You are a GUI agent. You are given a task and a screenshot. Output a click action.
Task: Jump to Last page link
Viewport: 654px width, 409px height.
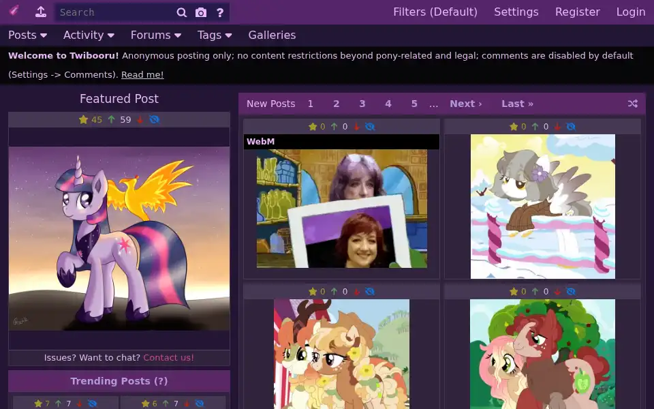(x=517, y=104)
